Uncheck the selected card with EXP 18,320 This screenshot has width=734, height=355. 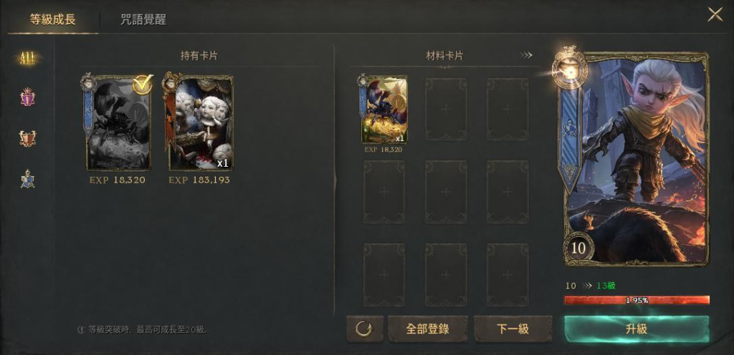tap(118, 122)
